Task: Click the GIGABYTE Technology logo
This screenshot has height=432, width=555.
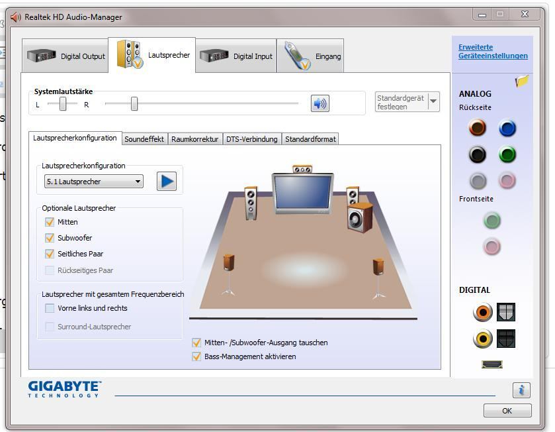Action: pyautogui.click(x=65, y=389)
